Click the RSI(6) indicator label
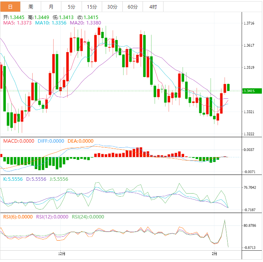 click(18, 217)
